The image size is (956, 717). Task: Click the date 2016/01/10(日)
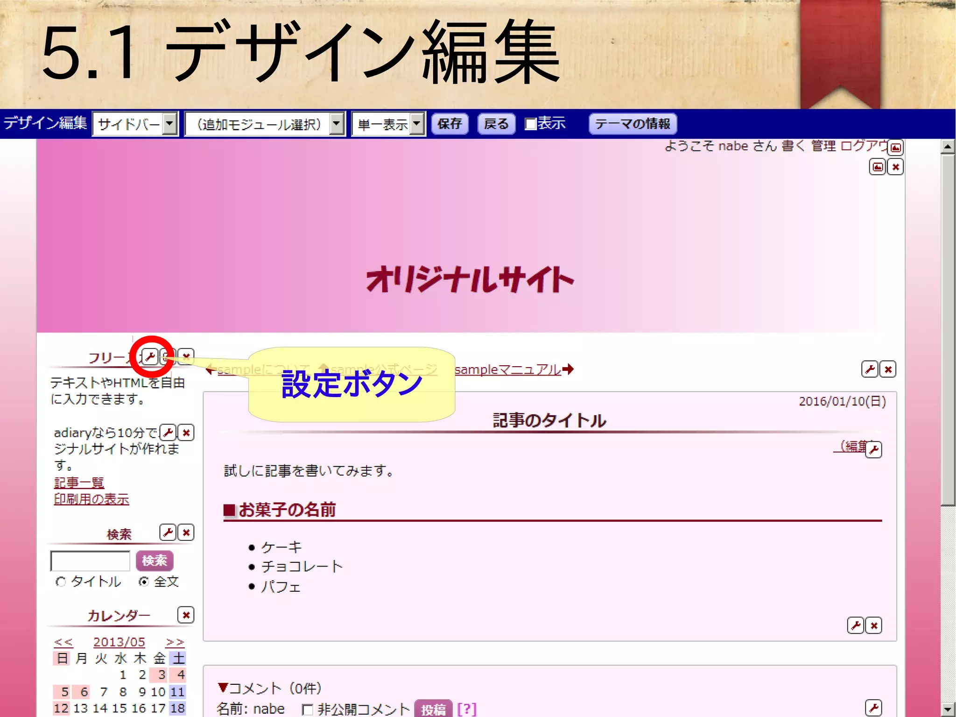click(x=843, y=401)
